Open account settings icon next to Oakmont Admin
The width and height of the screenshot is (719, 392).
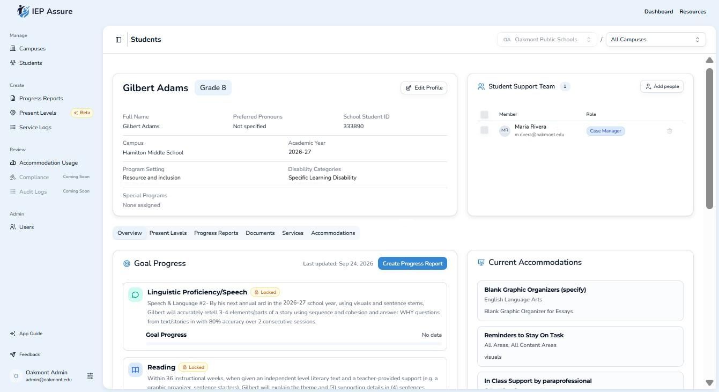90,376
